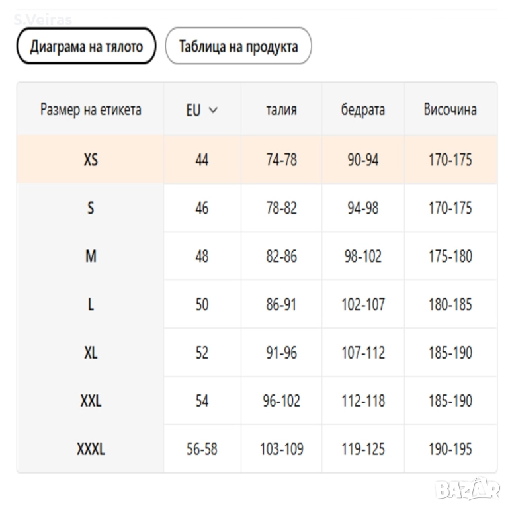Click the EU dropdown chevron arrow
This screenshot has height=508, width=508.
point(213,110)
